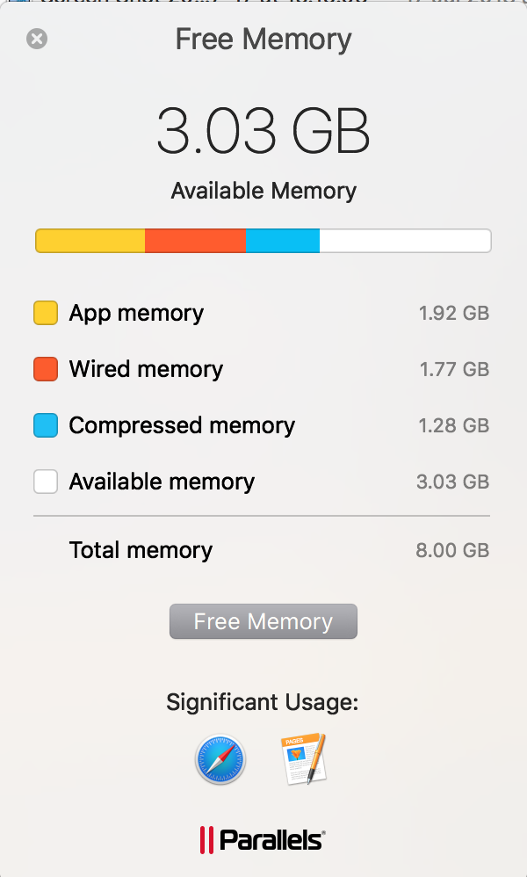This screenshot has width=527, height=877.
Task: Click the Significant Usage heading
Action: 263,702
